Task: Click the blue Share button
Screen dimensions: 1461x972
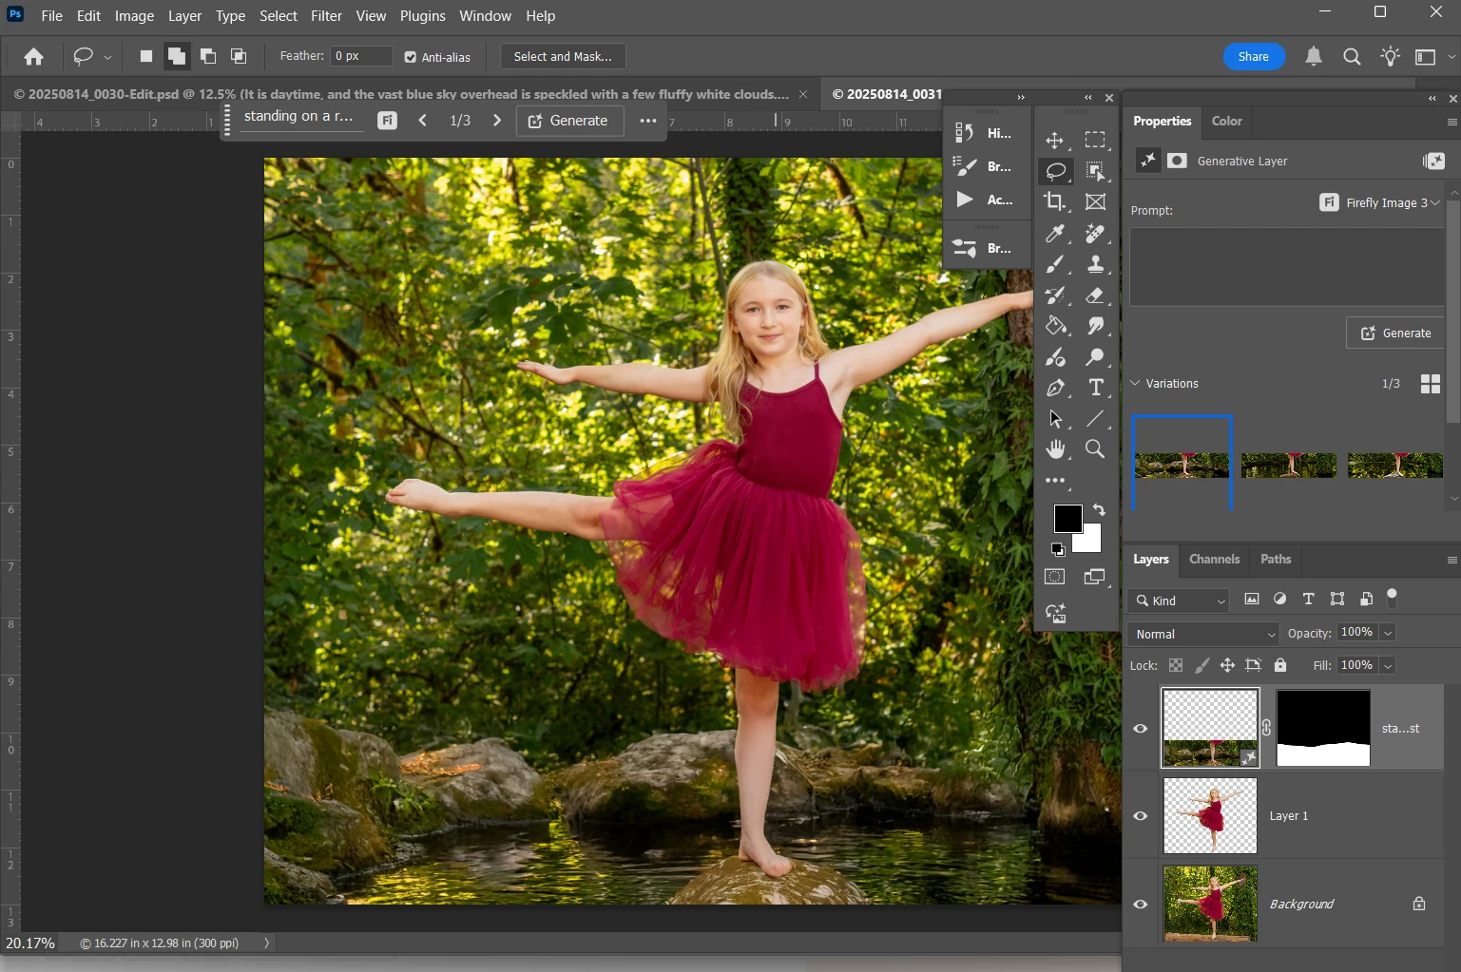Action: 1253,57
